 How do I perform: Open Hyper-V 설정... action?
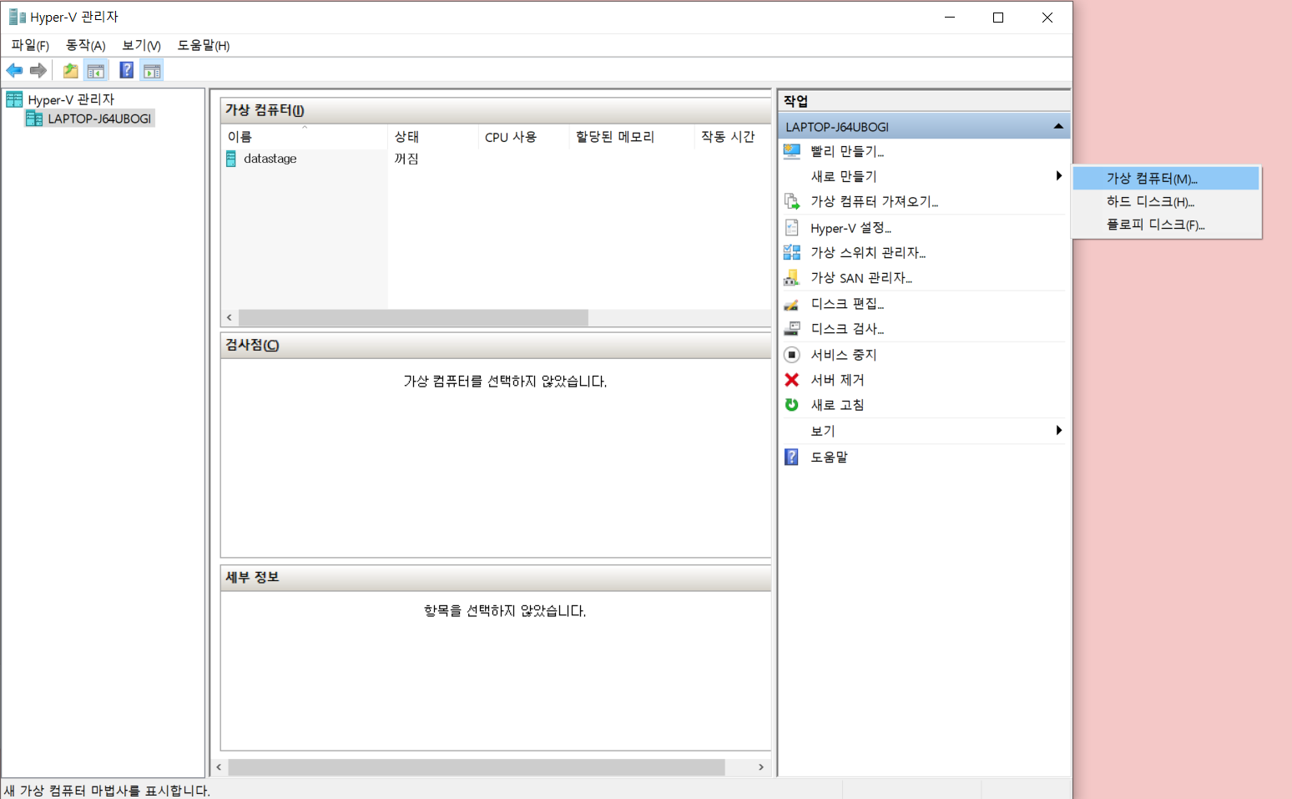[850, 228]
